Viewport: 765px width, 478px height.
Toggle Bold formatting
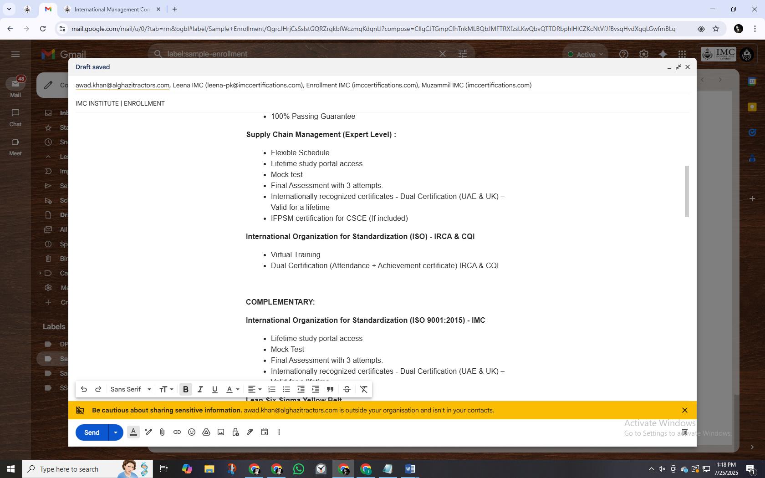(186, 389)
